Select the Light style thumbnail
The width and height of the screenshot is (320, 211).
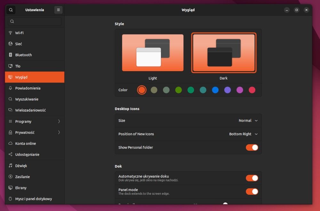pos(153,53)
